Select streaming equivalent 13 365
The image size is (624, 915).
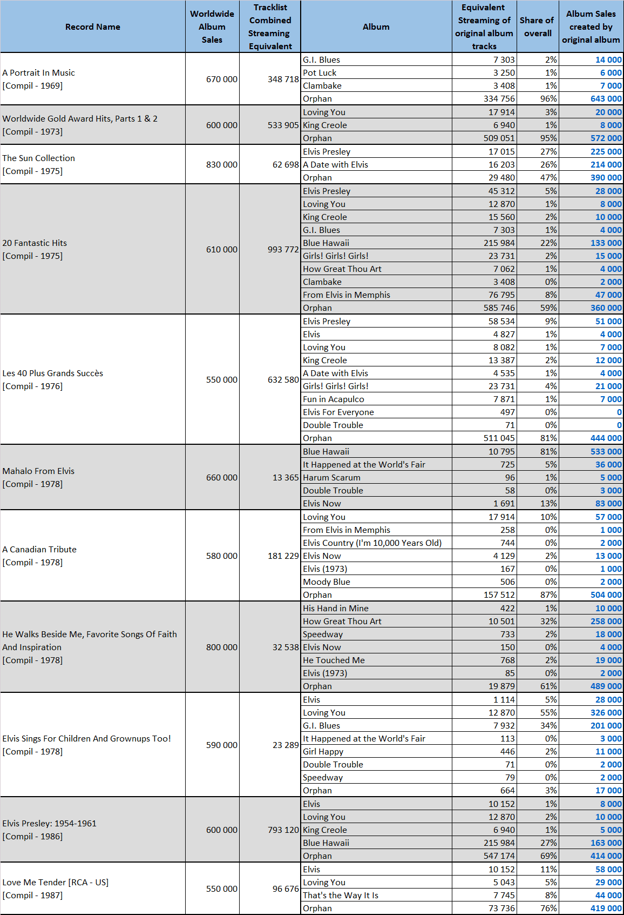tap(270, 477)
